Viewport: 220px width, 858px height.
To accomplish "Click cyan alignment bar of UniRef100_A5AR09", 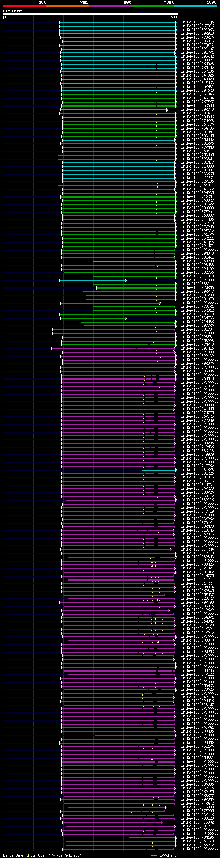I will pyautogui.click(x=135, y=261).
